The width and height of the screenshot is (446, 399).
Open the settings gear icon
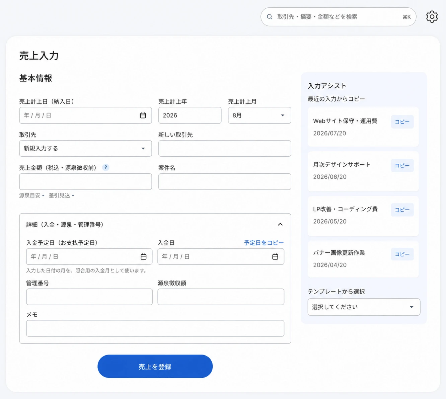click(x=432, y=17)
